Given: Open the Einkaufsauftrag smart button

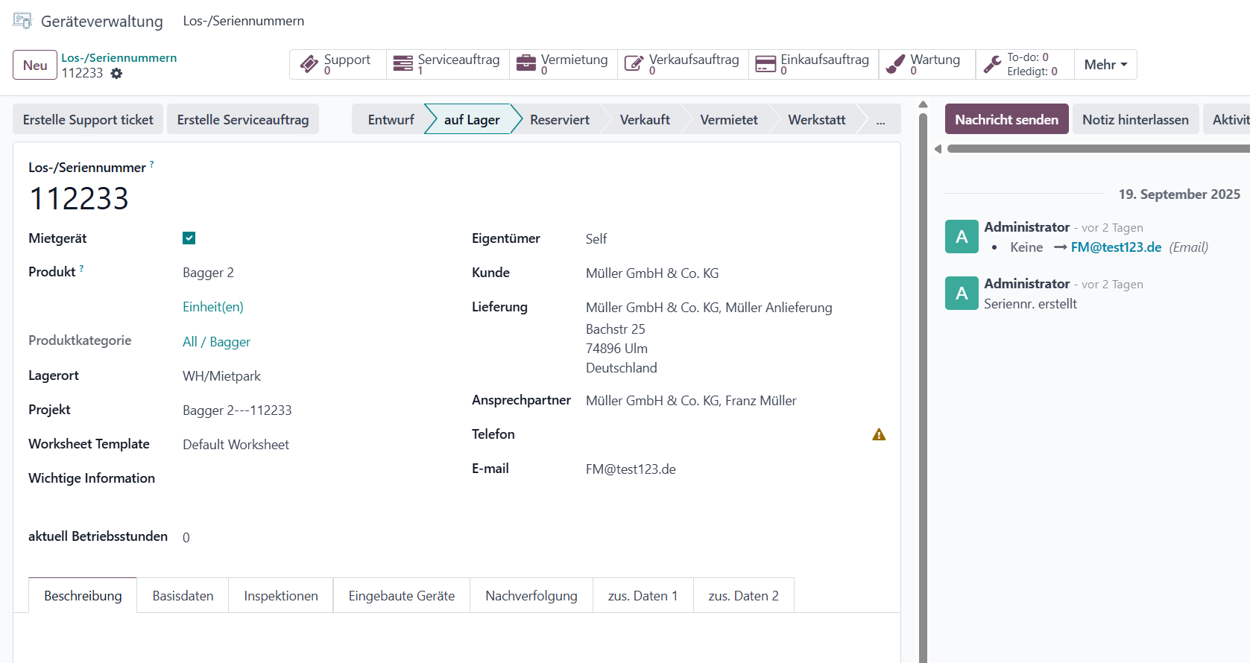Looking at the screenshot, I should click(x=813, y=65).
